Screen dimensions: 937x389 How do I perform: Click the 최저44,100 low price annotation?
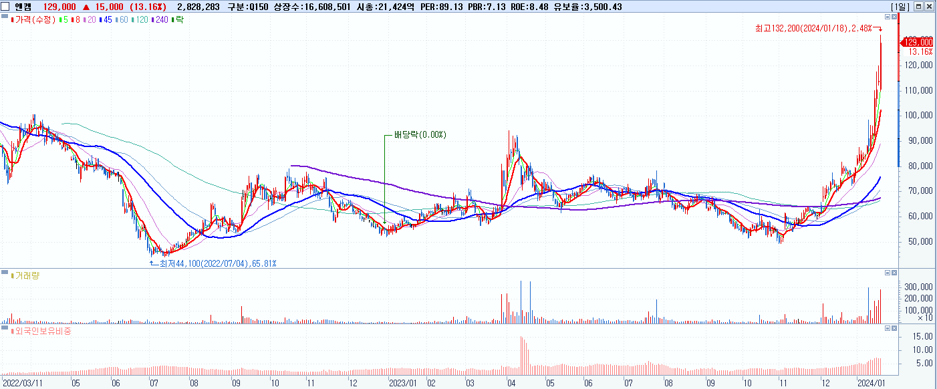click(217, 263)
